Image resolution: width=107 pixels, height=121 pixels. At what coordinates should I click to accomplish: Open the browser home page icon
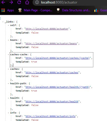(27, 2)
